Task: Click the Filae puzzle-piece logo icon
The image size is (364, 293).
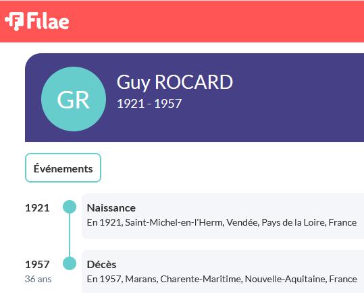Action: pyautogui.click(x=14, y=21)
